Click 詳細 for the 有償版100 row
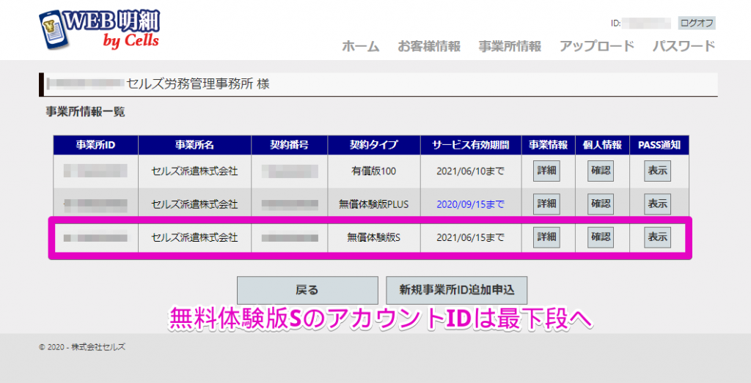Screen dimensions: 751x383 pos(546,171)
